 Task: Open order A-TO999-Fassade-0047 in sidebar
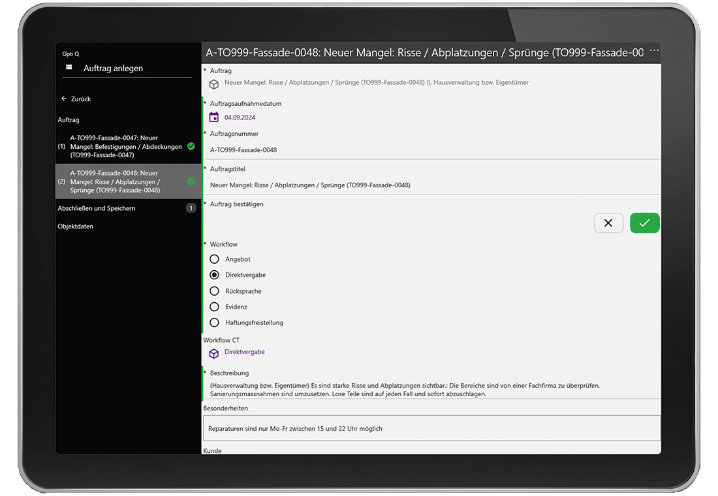pos(124,146)
